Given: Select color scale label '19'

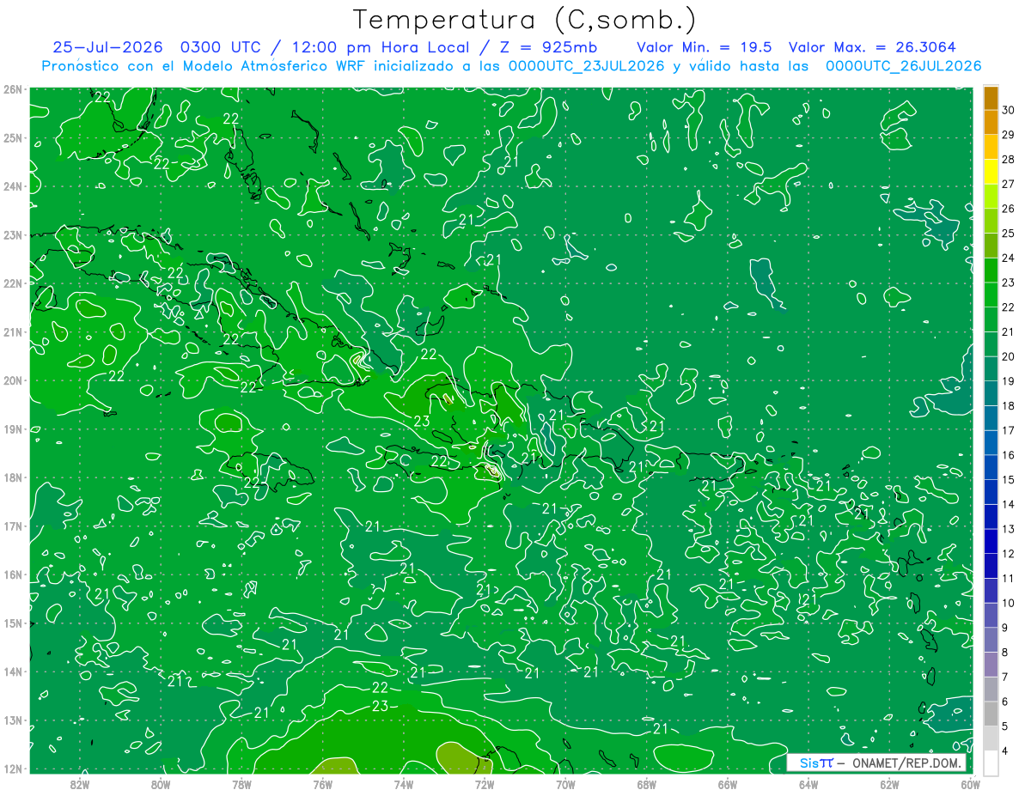Looking at the screenshot, I should 1008,381.
